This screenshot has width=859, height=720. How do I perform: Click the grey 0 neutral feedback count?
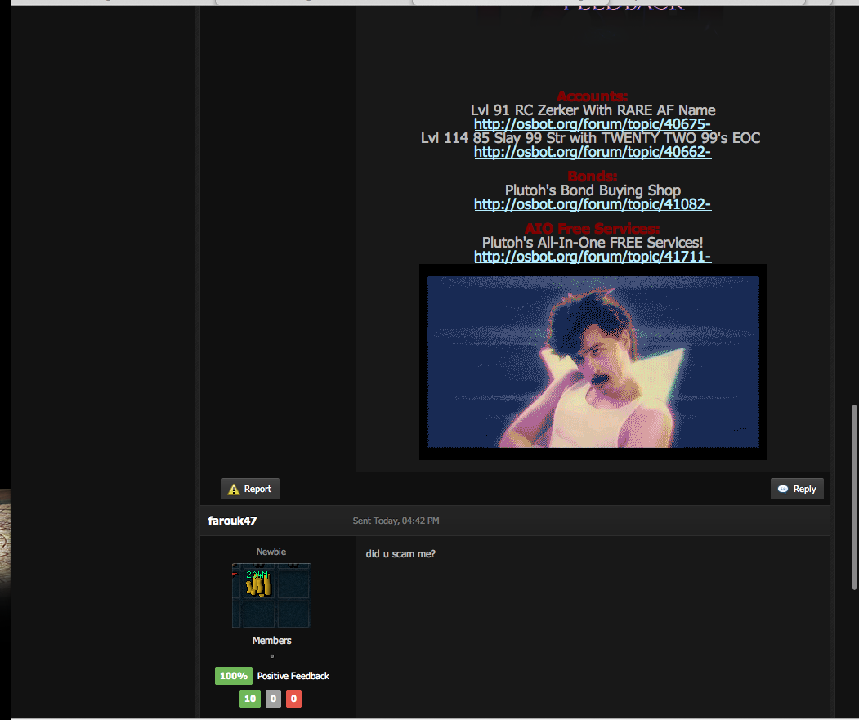coord(273,699)
